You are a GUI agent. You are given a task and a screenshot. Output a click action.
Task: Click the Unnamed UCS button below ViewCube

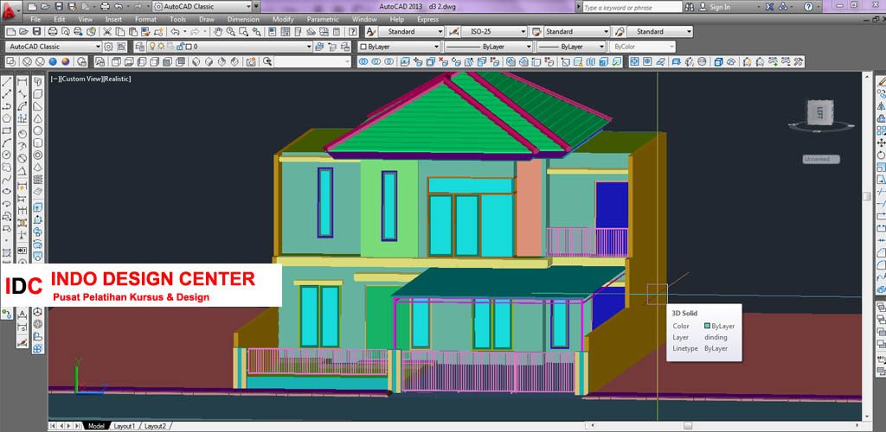pyautogui.click(x=821, y=160)
